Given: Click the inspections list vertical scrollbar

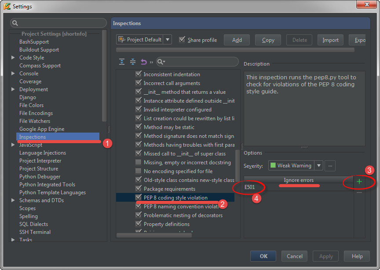Looking at the screenshot, I should [237, 166].
